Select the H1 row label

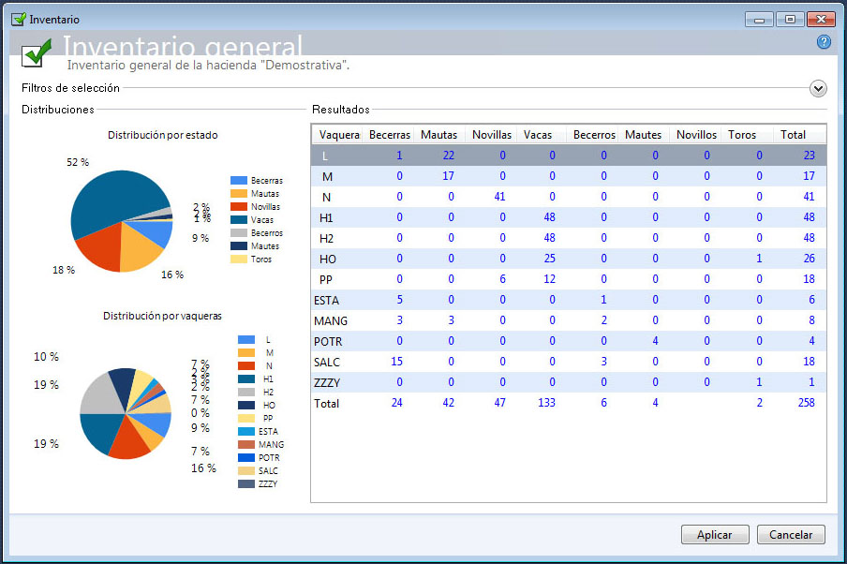326,217
